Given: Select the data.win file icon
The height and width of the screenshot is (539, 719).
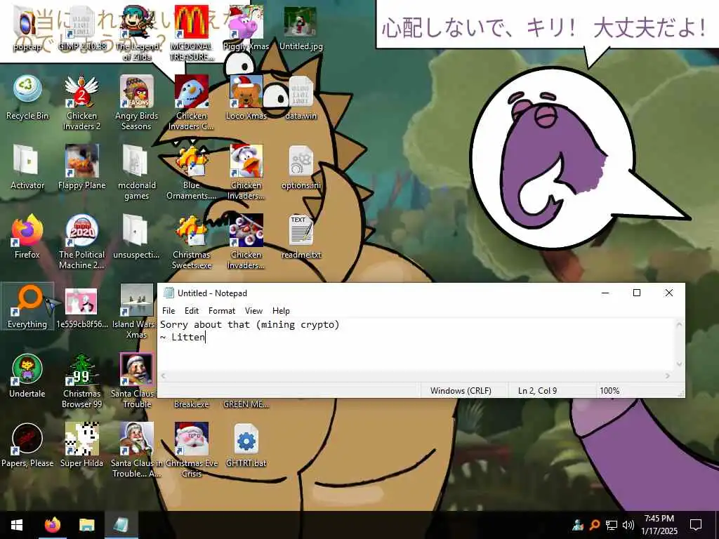Looking at the screenshot, I should [x=301, y=98].
